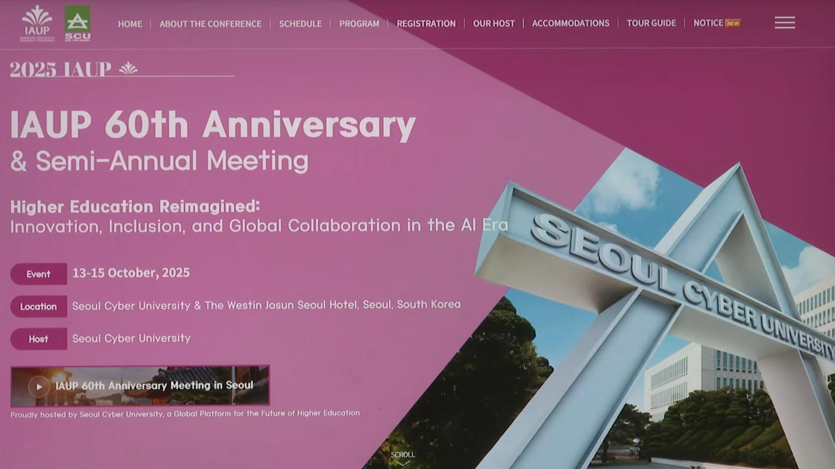The width and height of the screenshot is (835, 469).
Task: Open the hamburger menu icon
Action: 785,23
